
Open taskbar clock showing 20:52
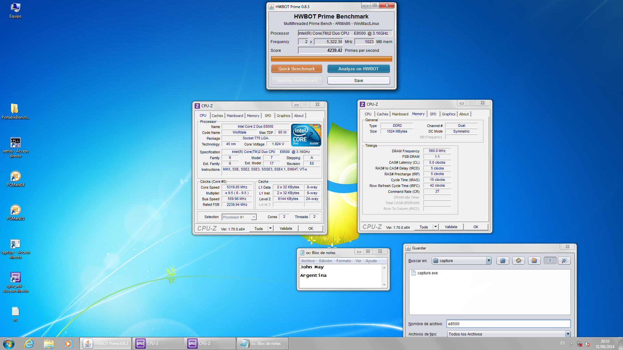[x=605, y=344]
